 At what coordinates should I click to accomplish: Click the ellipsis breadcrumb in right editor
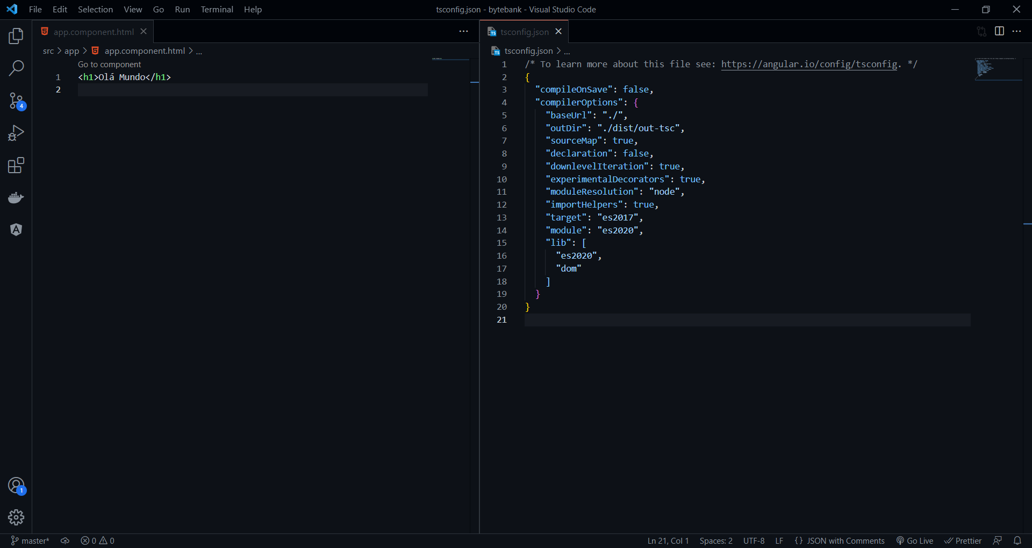pos(567,51)
